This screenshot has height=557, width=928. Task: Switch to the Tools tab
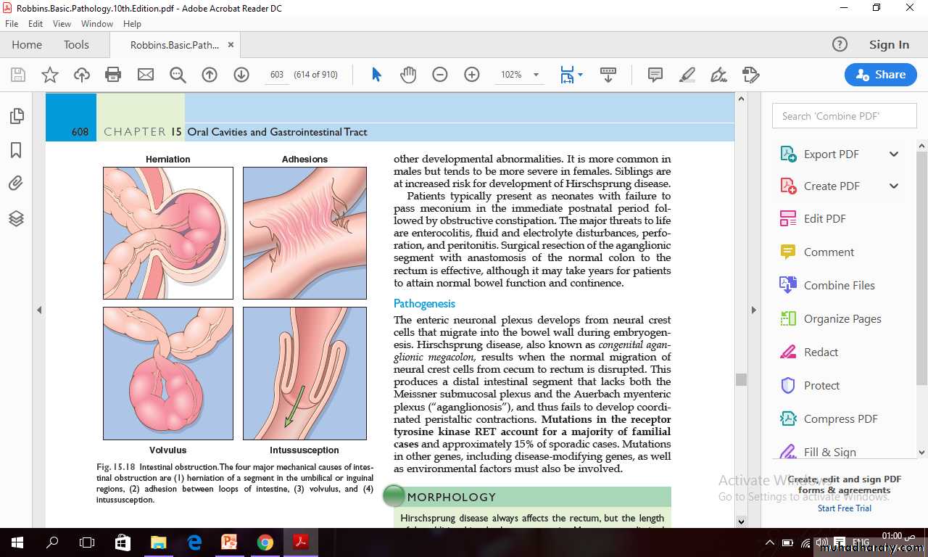click(76, 45)
